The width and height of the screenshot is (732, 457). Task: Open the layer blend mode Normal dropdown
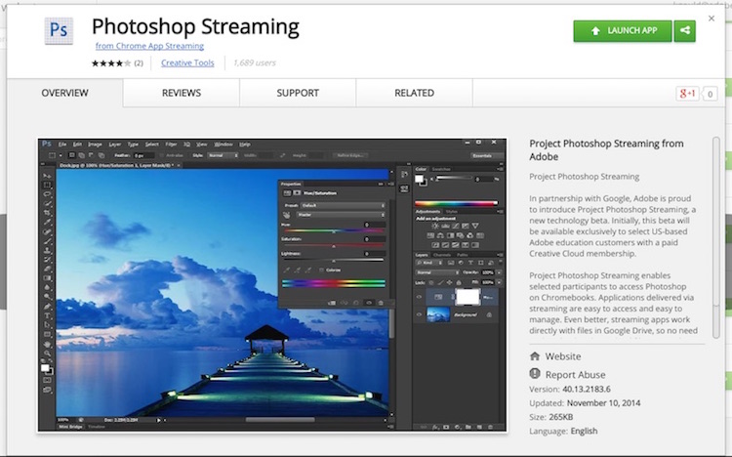[x=437, y=272]
